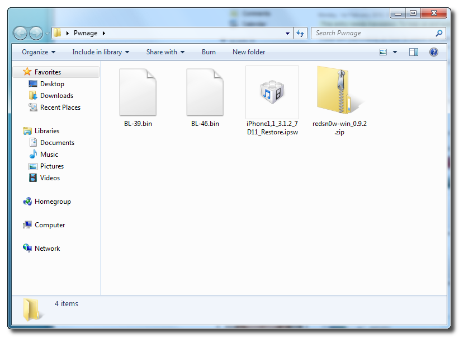The image size is (459, 337).
Task: Open the Include in library menu
Action: pos(101,52)
